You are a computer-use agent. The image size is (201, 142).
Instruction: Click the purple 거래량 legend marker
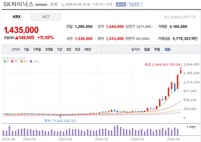coord(187,127)
